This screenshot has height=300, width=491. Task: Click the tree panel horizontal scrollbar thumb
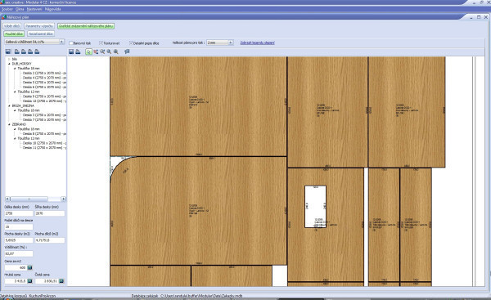coord(29,199)
